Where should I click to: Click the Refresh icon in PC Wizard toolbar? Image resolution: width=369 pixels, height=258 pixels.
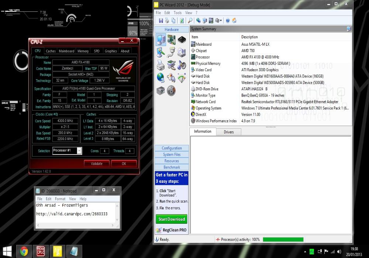click(x=182, y=21)
